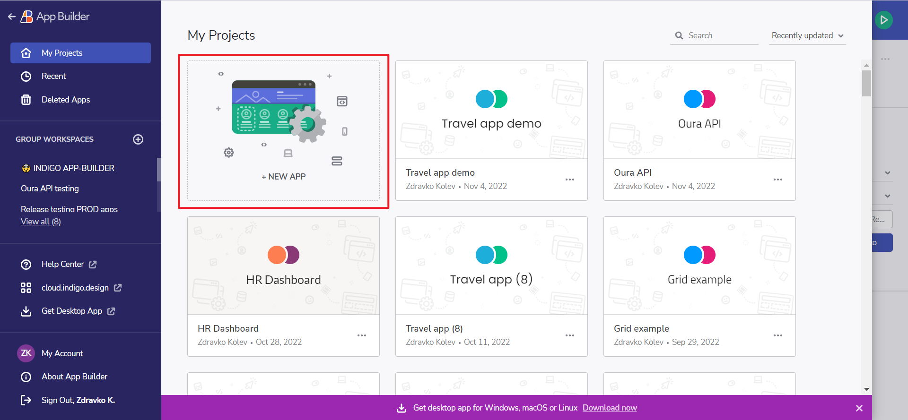Click the projects list vertical scrollbar down arrow
Image resolution: width=908 pixels, height=420 pixels.
click(x=866, y=389)
